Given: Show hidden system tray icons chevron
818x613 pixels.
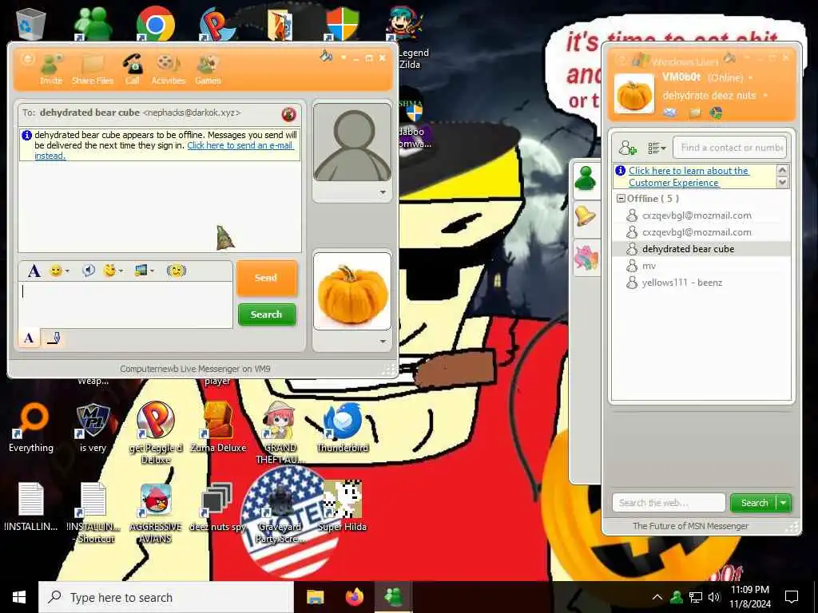Looking at the screenshot, I should pos(657,597).
